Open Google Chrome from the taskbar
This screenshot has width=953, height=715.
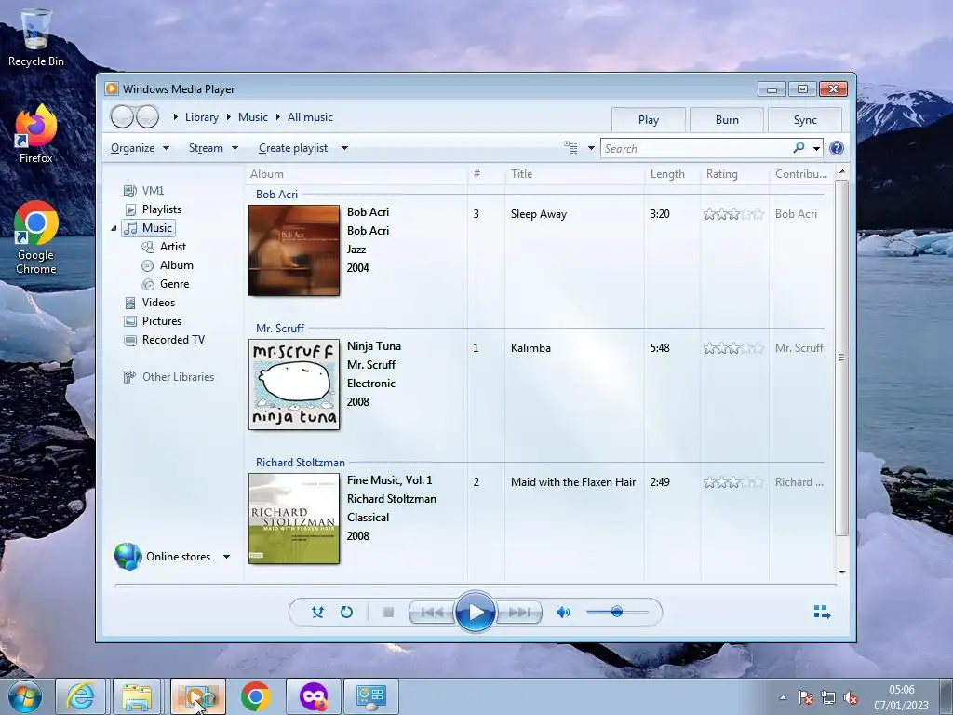(255, 696)
